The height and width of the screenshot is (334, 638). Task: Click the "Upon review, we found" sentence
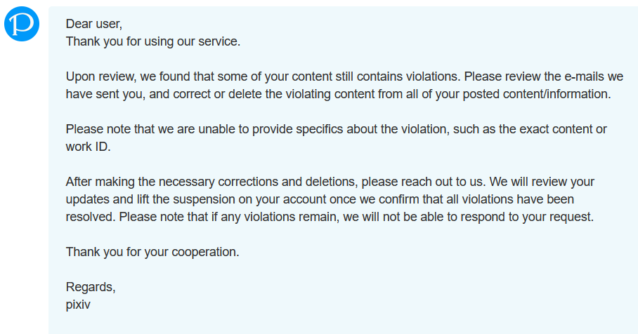[126, 76]
